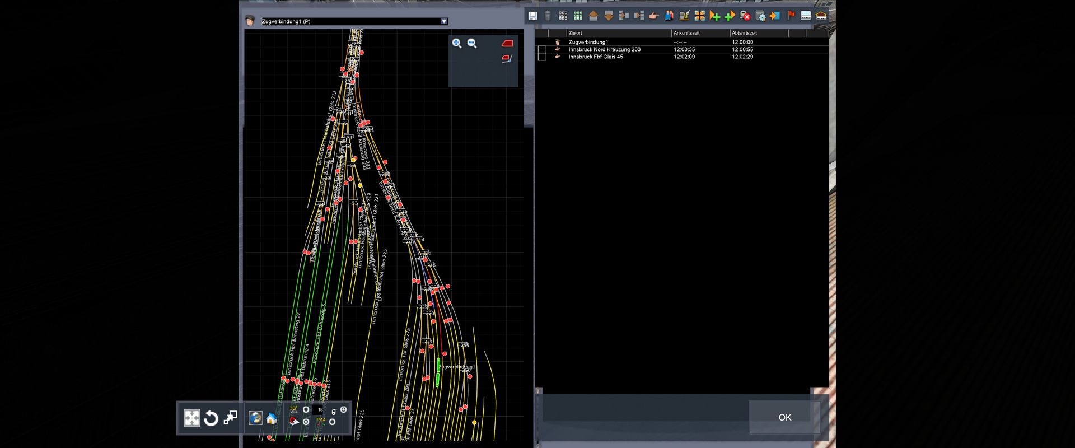Click the circular reset arrow icon
1075x448 pixels.
[211, 418]
